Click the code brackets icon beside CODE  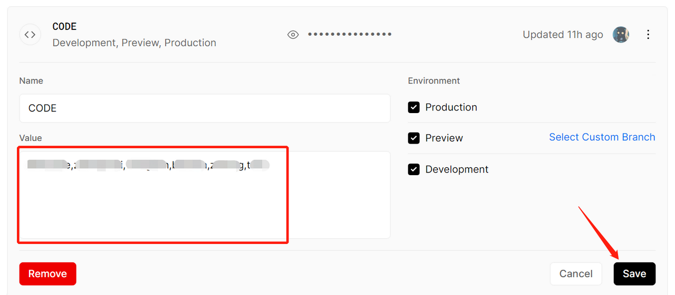click(x=30, y=35)
